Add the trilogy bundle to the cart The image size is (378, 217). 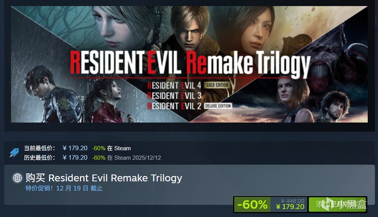click(337, 204)
